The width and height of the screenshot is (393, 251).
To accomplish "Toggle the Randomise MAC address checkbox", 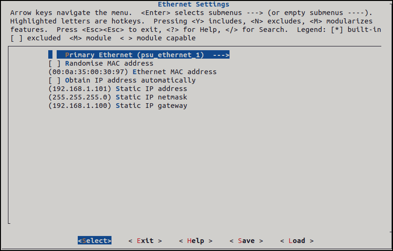I will pos(55,63).
